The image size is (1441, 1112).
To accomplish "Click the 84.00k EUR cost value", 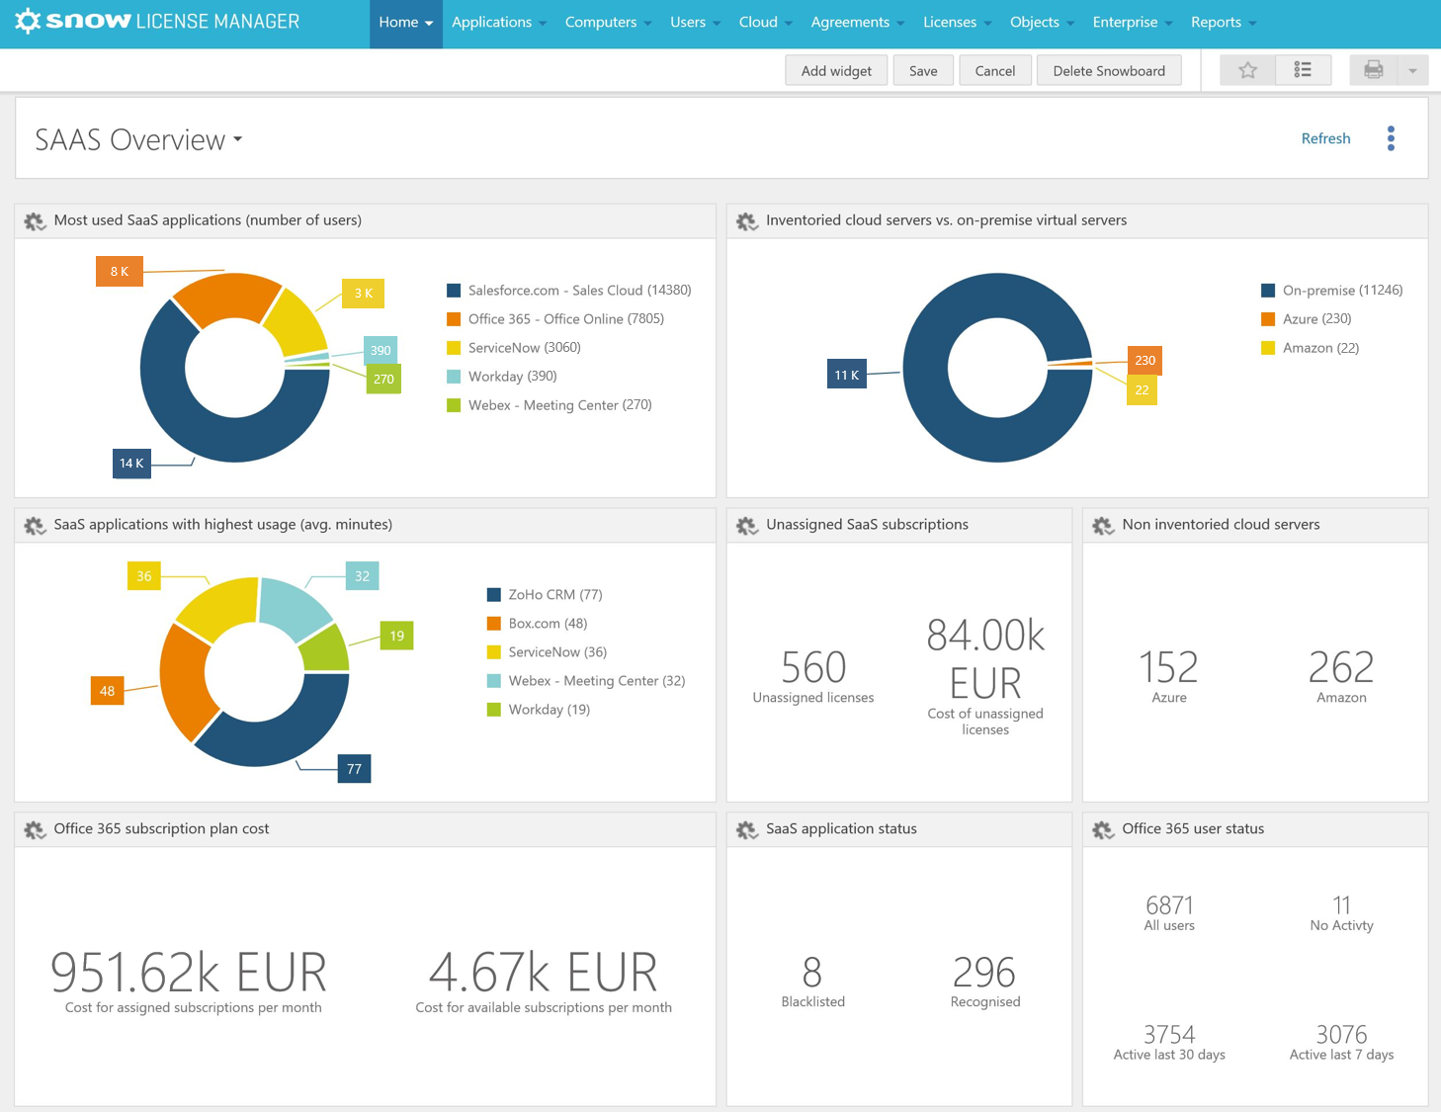I will tap(985, 659).
